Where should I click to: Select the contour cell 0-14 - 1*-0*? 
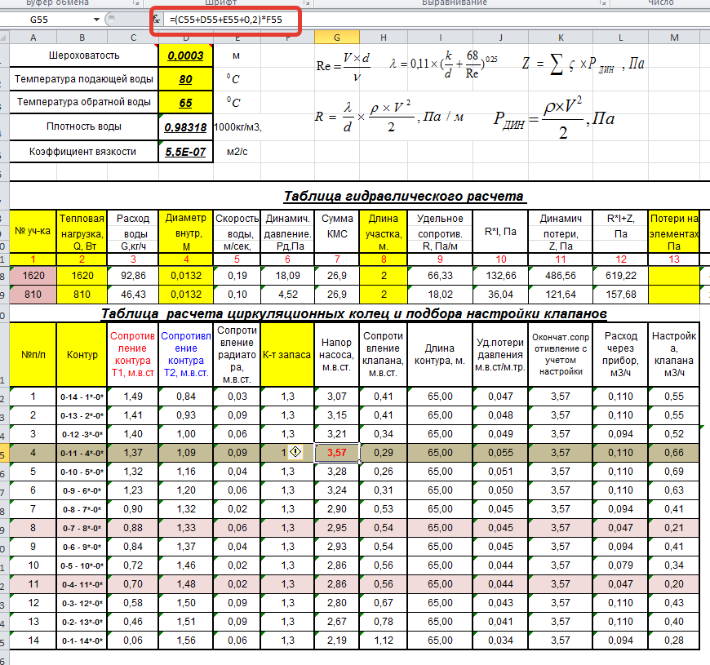(x=82, y=397)
